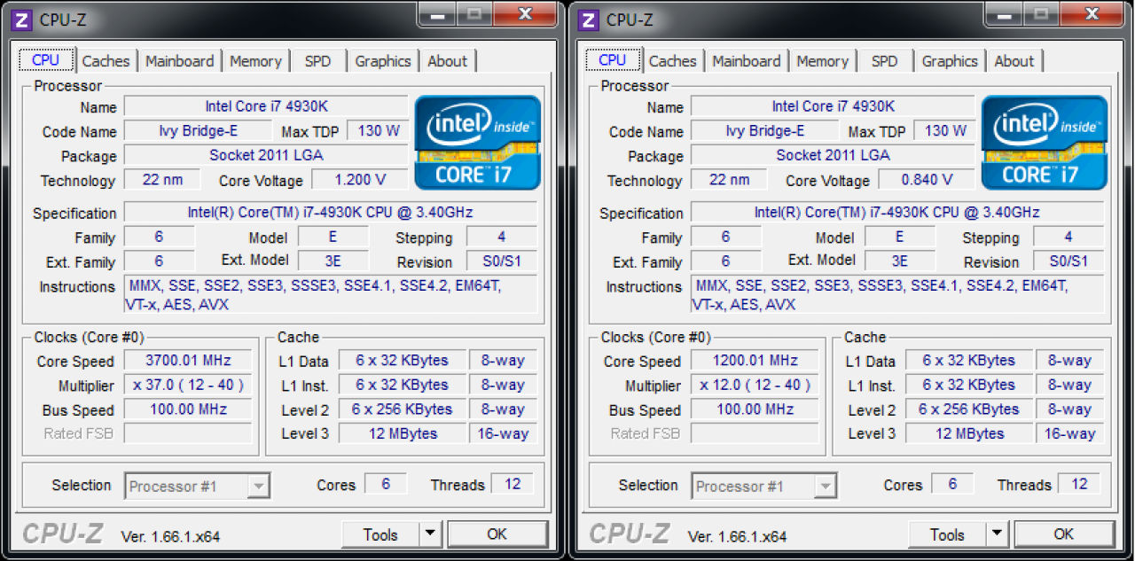Click the CPU-Z app icon in left window title bar
Image resolution: width=1135 pixels, height=561 pixels.
23,19
